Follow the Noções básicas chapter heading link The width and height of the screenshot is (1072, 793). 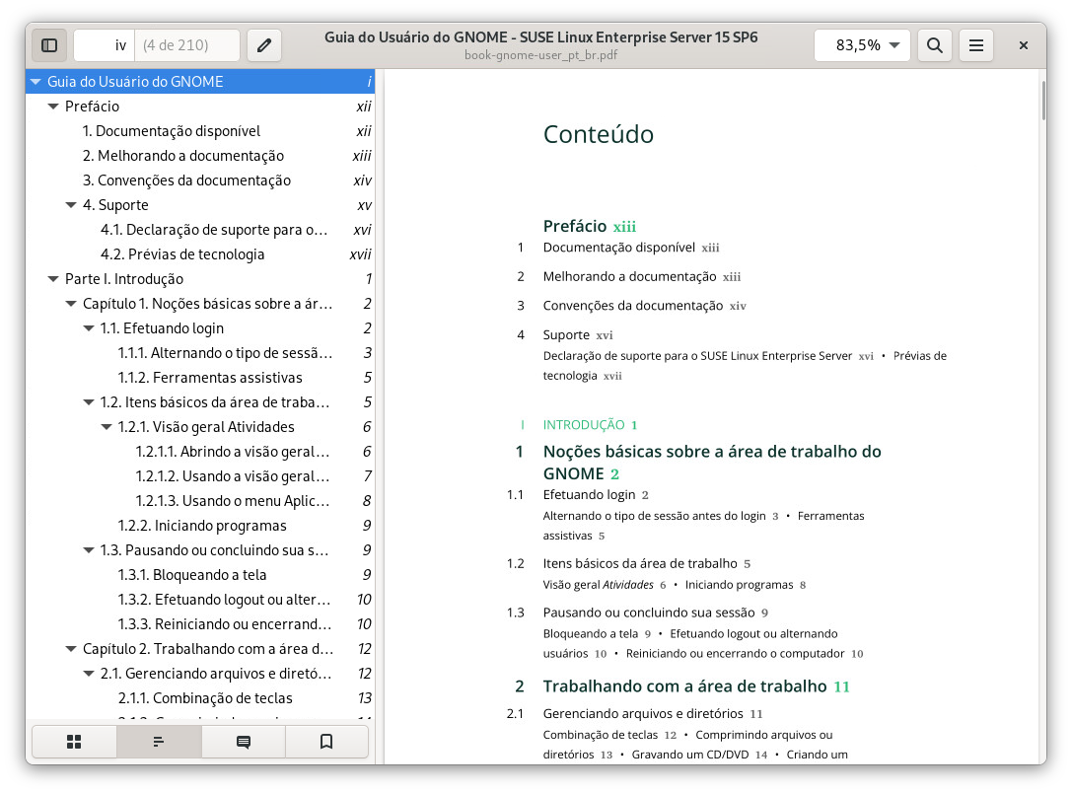[712, 463]
